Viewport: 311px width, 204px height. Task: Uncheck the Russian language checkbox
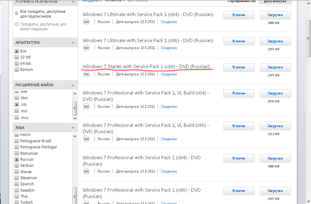(17, 160)
